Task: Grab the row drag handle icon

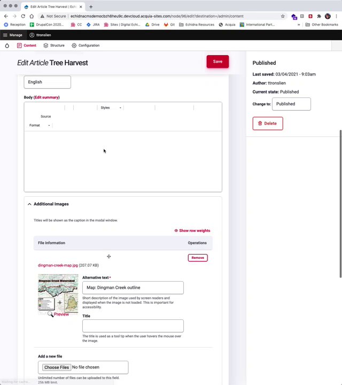Action: point(109,257)
